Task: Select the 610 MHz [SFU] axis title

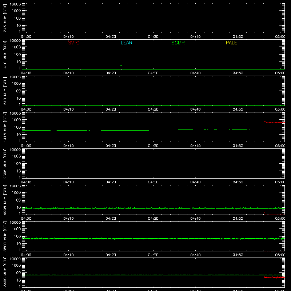Action: tap(5, 91)
